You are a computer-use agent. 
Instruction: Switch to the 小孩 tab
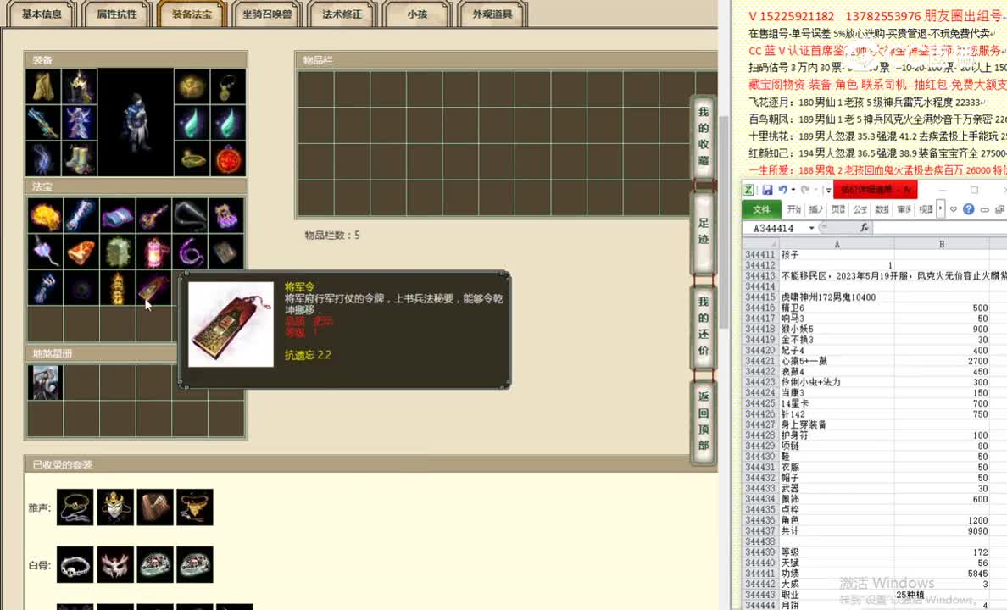click(417, 14)
